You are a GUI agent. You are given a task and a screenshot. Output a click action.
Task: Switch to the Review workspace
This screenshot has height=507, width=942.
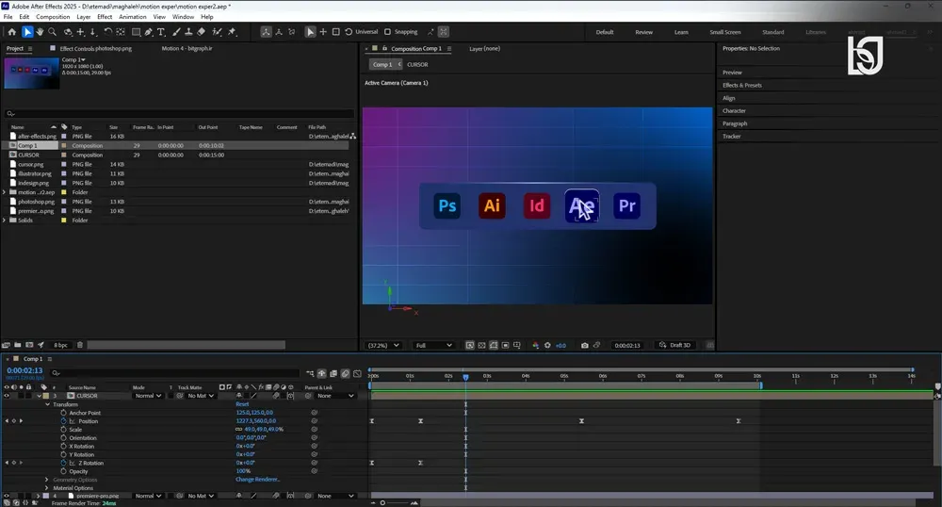pos(644,32)
